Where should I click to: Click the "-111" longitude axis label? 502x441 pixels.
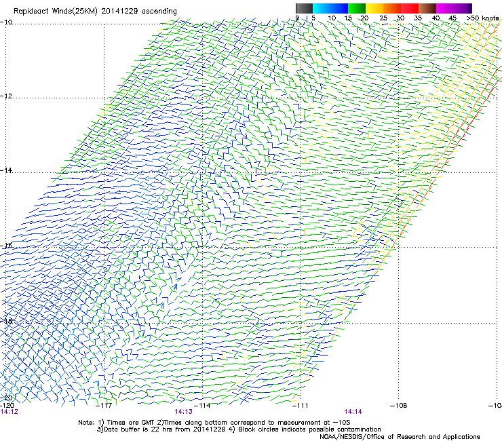[x=301, y=406]
